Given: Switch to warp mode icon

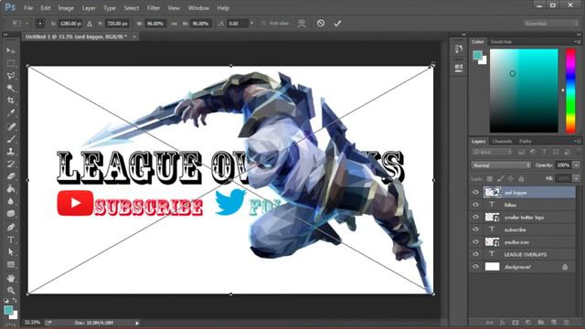Looking at the screenshot, I should 302,23.
